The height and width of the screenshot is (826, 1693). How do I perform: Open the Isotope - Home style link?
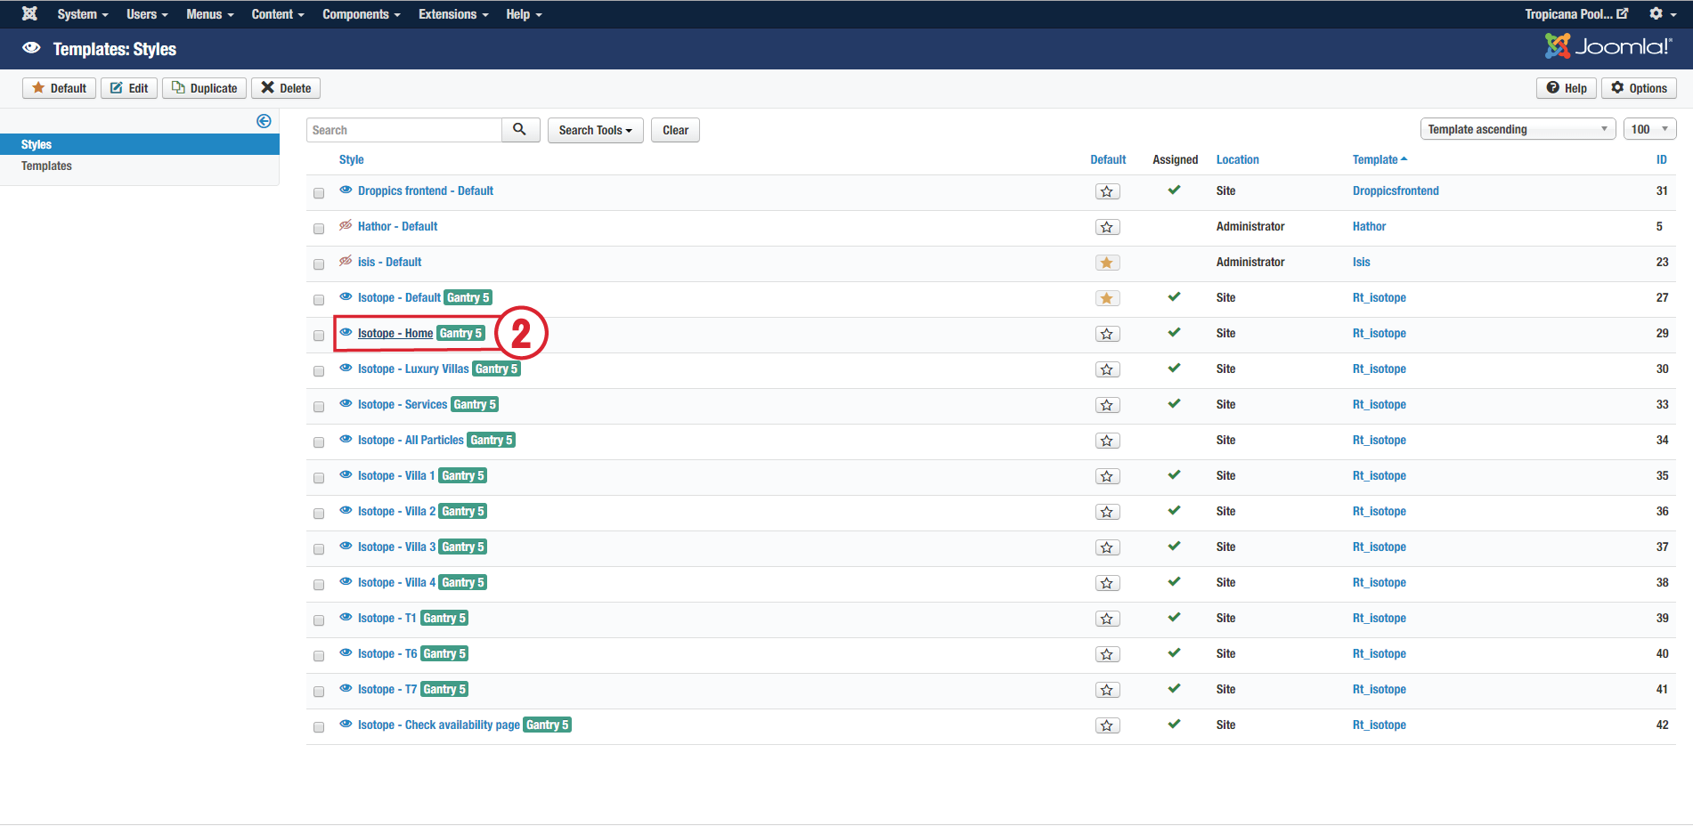[x=395, y=334]
